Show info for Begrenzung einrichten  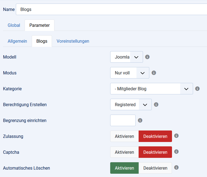[x=140, y=120]
